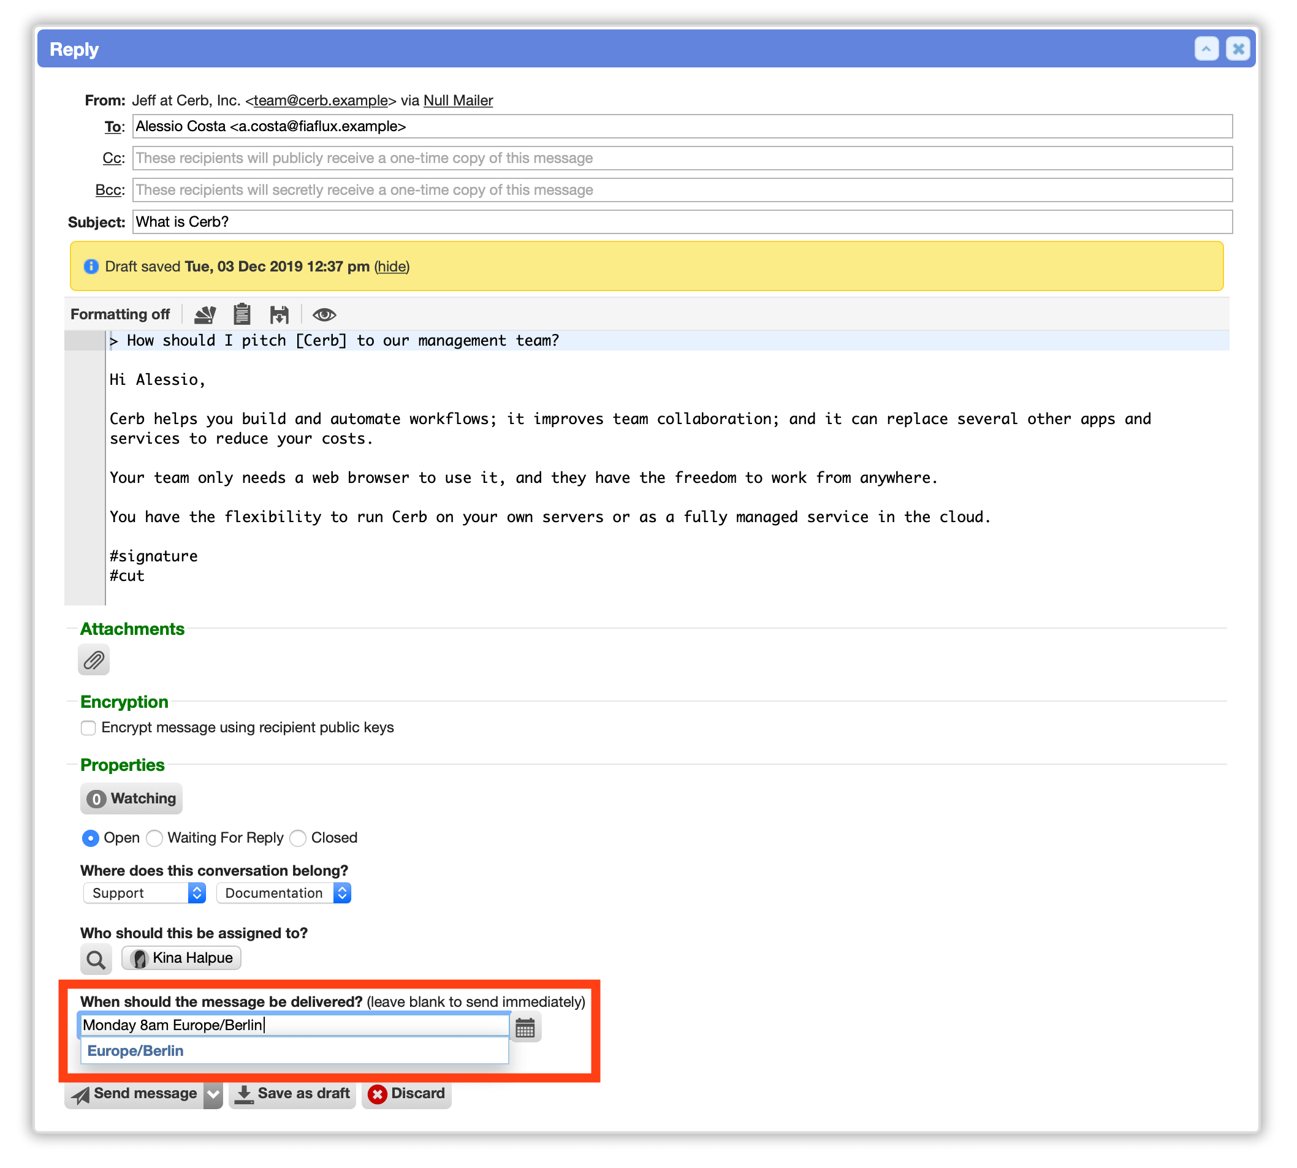Click the magnifier to search for assignee
The height and width of the screenshot is (1168, 1297).
point(96,960)
